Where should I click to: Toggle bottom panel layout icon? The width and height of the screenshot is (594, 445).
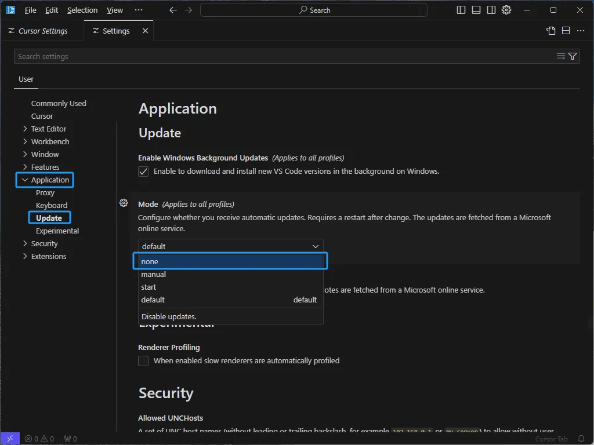coord(476,10)
